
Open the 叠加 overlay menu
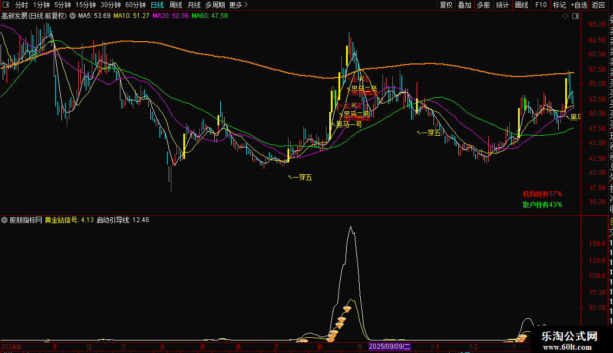pyautogui.click(x=464, y=5)
